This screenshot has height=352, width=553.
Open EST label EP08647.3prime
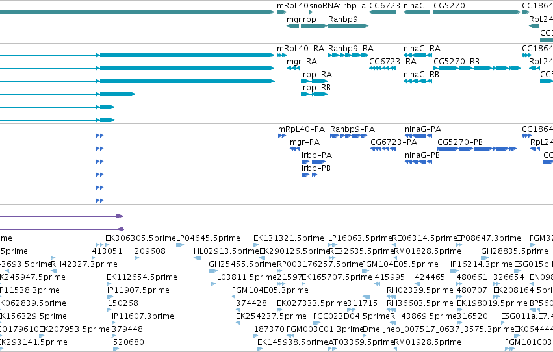pyautogui.click(x=489, y=238)
